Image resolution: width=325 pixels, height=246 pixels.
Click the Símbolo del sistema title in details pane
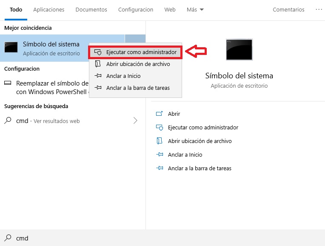(239, 76)
